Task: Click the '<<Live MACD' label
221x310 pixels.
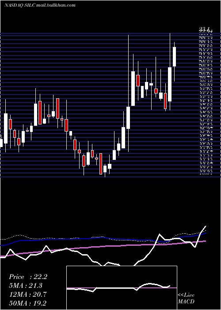Action: pos(186,298)
